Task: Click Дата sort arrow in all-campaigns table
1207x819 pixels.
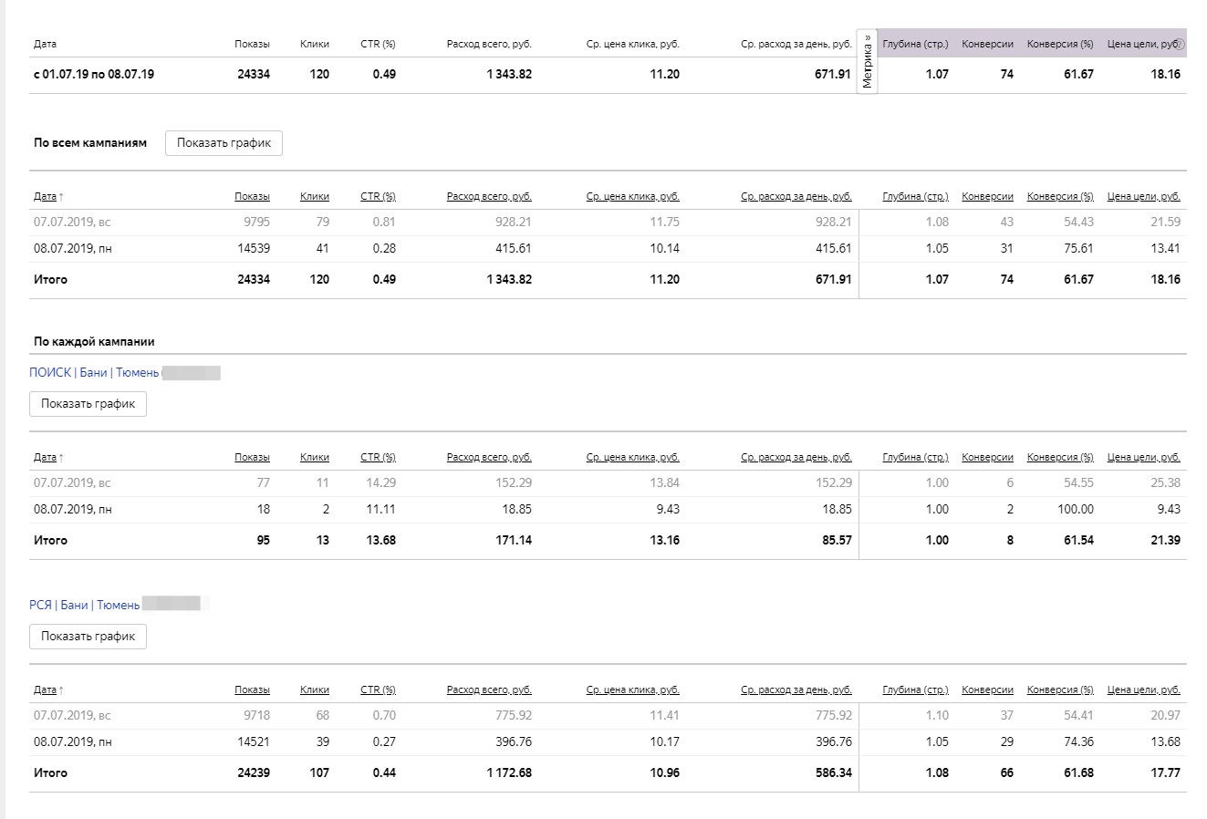Action: [x=61, y=197]
